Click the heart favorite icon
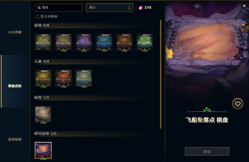 pyautogui.click(x=238, y=104)
